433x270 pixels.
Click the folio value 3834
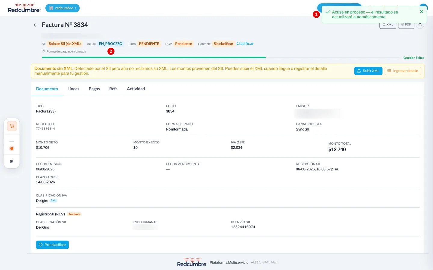point(170,111)
